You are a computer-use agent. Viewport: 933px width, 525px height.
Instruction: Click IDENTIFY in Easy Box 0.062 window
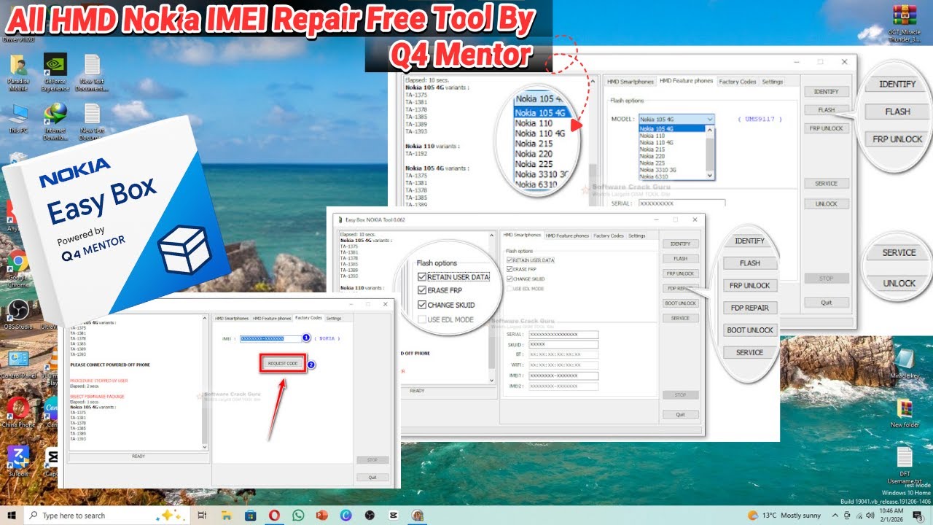click(x=680, y=244)
